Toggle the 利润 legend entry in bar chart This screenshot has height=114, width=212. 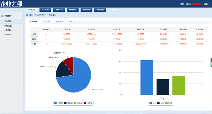tap(168, 103)
